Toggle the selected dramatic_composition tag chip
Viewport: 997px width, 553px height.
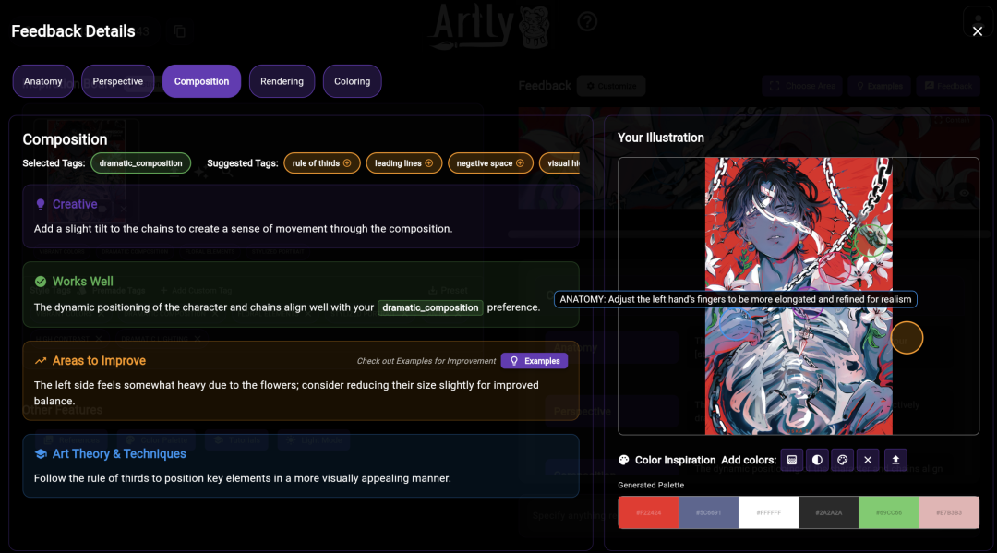[x=140, y=163]
